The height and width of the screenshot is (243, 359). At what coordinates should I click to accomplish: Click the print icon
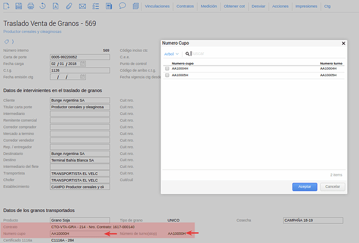click(30, 6)
